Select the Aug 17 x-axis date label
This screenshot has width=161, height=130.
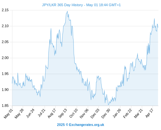(x=52, y=113)
